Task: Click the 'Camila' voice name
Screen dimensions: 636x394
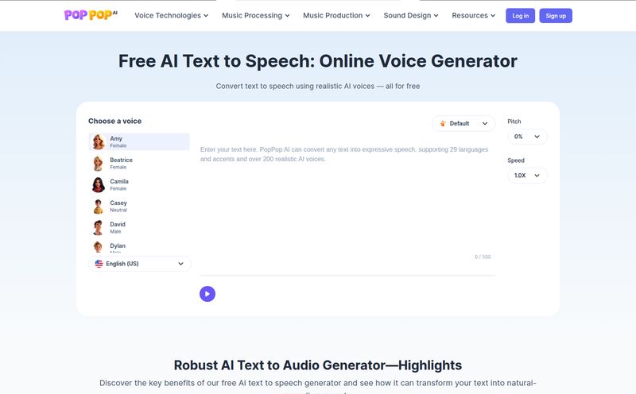Action: pyautogui.click(x=119, y=182)
